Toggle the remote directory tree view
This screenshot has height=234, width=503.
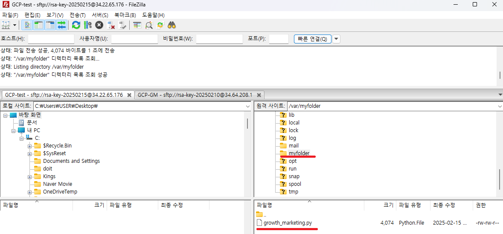pos(50,25)
